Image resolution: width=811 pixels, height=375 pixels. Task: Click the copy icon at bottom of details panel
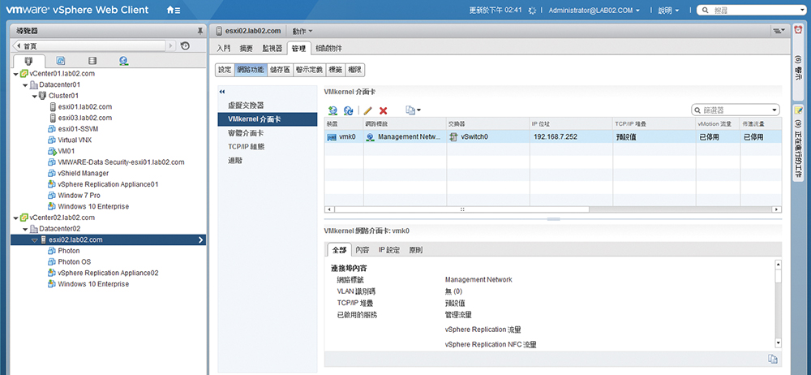pos(772,359)
